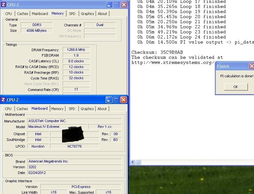The image size is (254, 194).
Task: Click the Dual channels field
Action: [x=100, y=25]
